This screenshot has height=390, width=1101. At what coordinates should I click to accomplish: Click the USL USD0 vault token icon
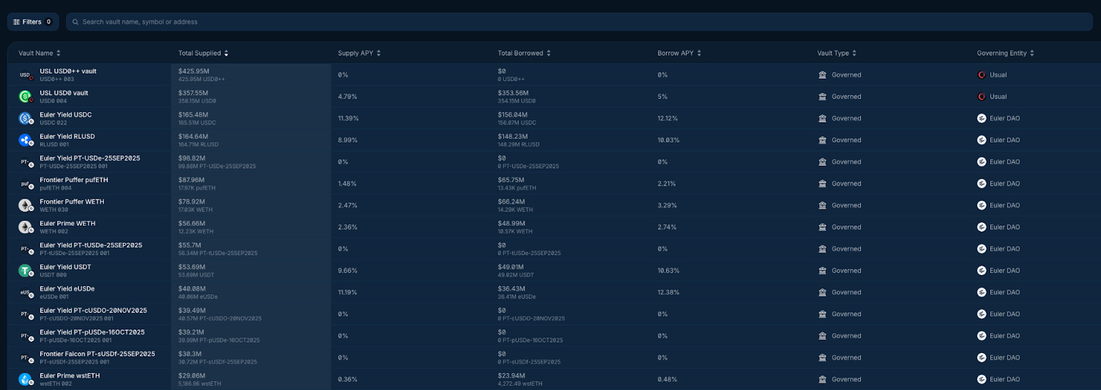pos(25,97)
